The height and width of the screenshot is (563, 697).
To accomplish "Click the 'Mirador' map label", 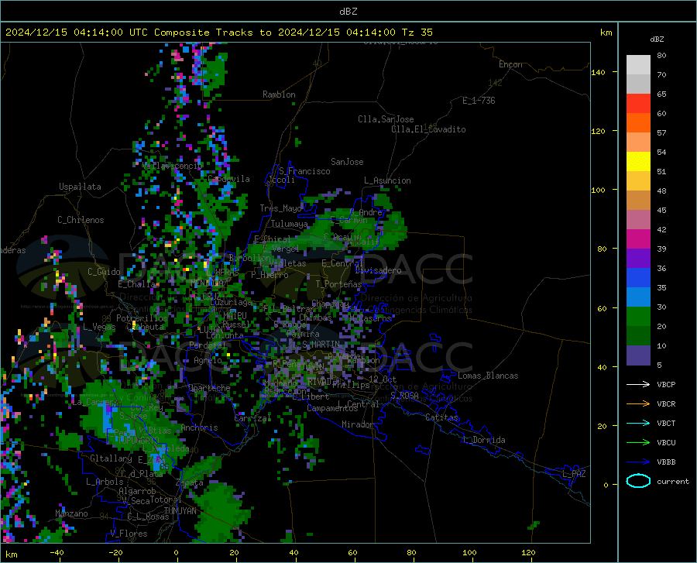I will click(x=357, y=424).
